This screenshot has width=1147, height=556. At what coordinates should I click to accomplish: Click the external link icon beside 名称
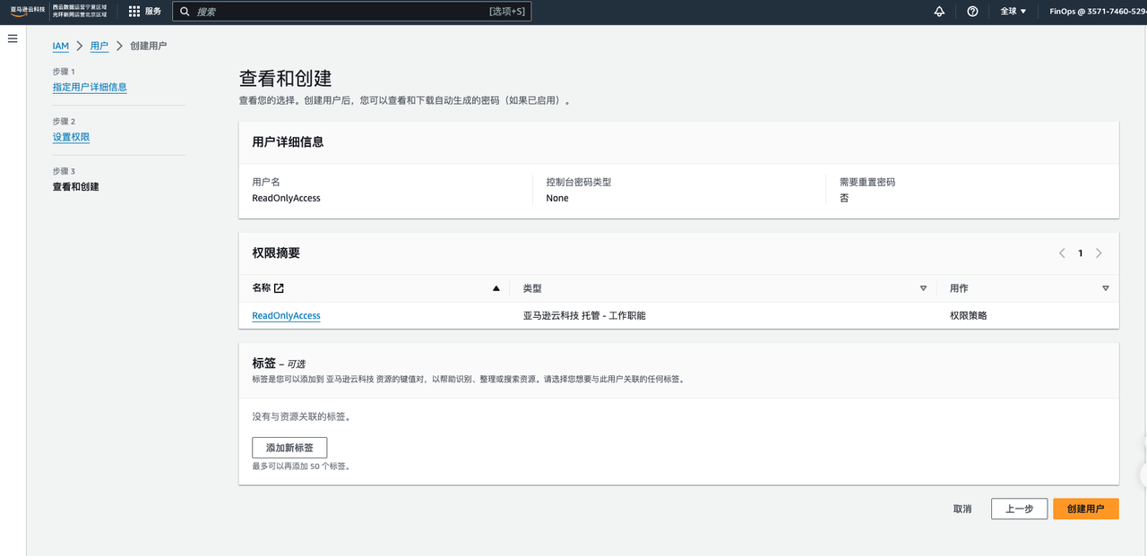point(279,288)
